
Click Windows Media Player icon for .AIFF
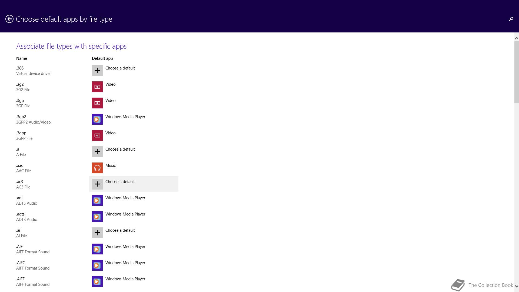click(x=97, y=281)
